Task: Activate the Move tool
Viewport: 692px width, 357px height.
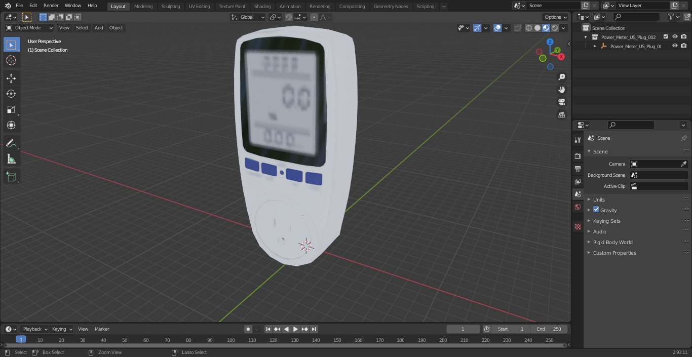Action: [11, 78]
